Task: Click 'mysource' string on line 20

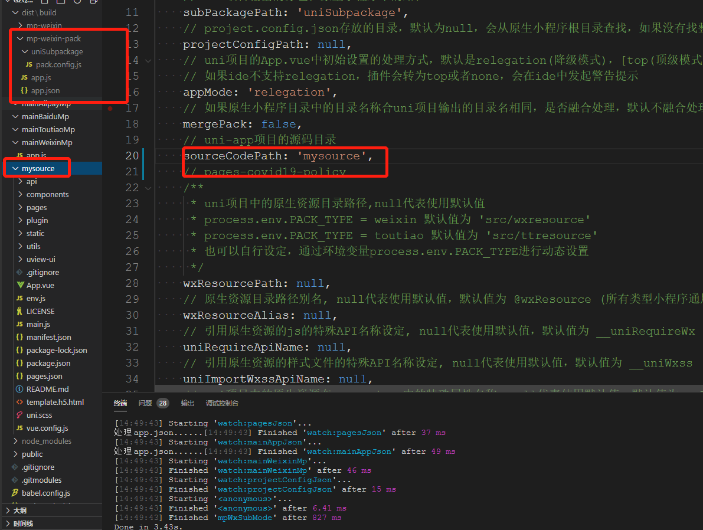Action: (x=331, y=156)
